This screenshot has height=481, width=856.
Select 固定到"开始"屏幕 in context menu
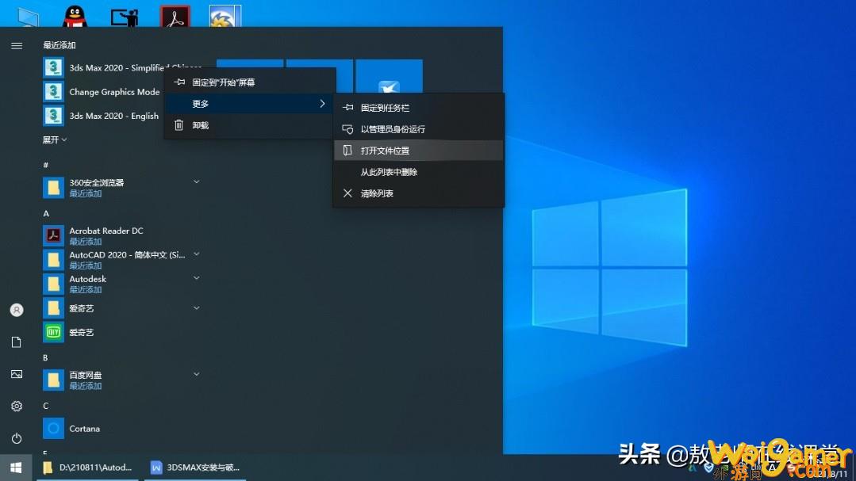[250, 82]
